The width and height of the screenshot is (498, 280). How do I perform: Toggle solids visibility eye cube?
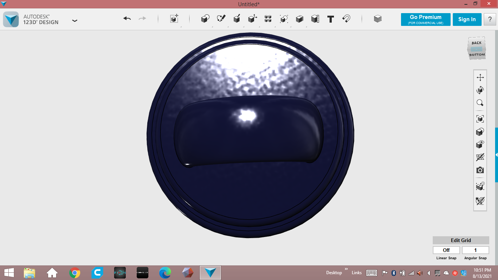coord(480,144)
